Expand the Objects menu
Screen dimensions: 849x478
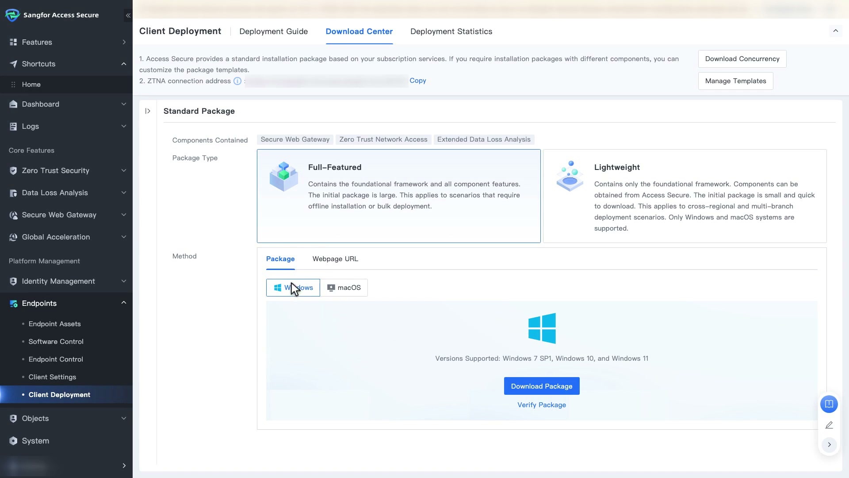(124, 418)
